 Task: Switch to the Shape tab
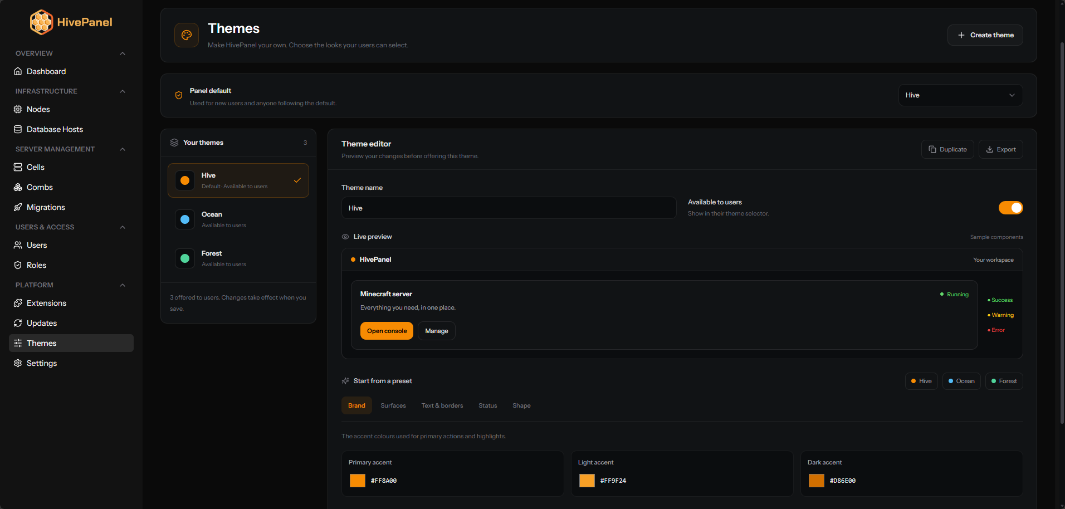click(521, 405)
